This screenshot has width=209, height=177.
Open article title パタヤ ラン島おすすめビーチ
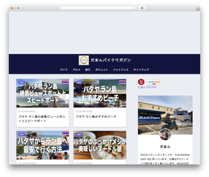(96, 117)
